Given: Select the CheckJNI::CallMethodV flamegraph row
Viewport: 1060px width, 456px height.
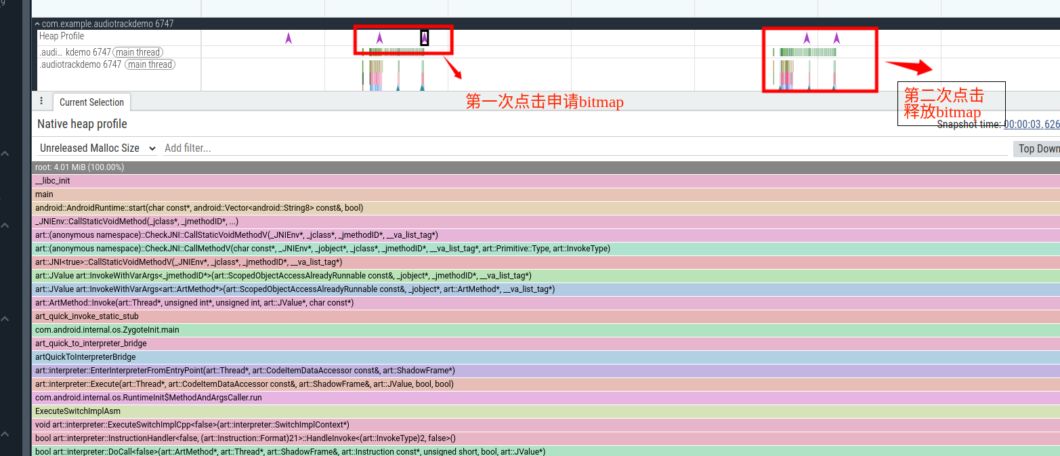Looking at the screenshot, I should point(546,249).
